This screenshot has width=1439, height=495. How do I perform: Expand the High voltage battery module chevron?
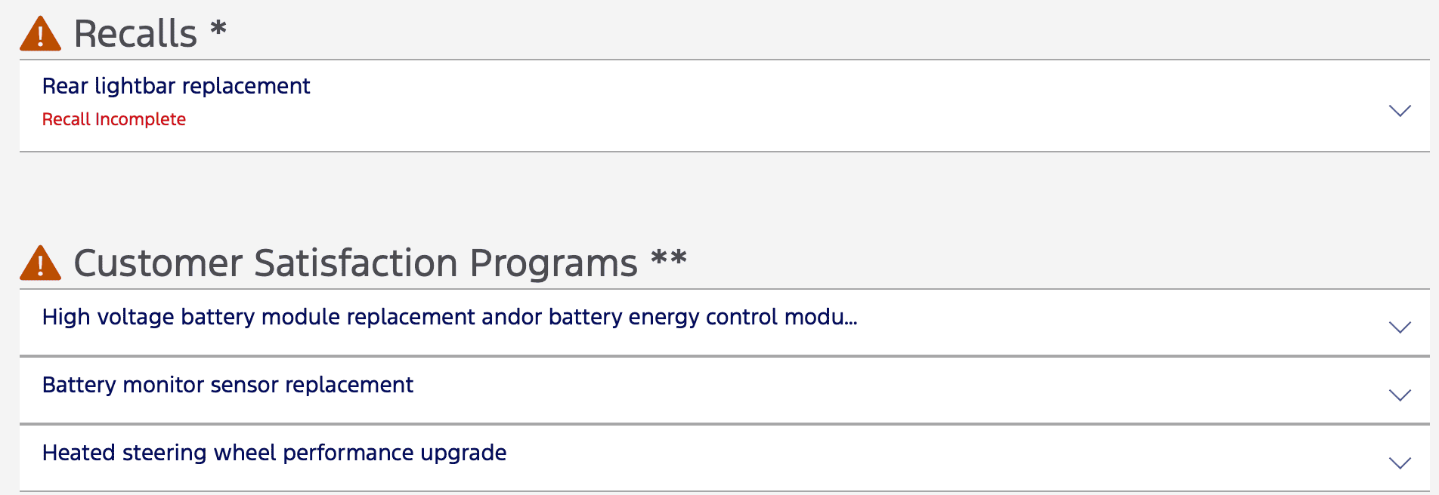[x=1400, y=327]
